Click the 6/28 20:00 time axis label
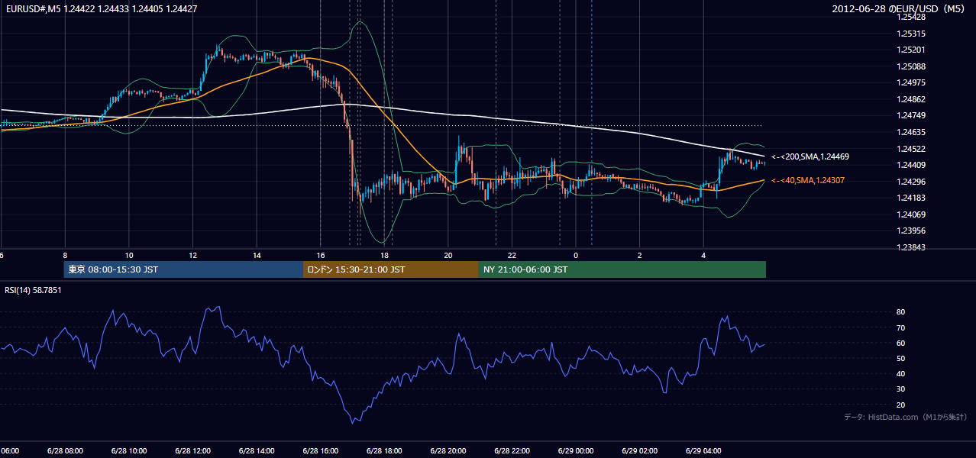Viewport: 976px width, 458px height. [x=448, y=450]
